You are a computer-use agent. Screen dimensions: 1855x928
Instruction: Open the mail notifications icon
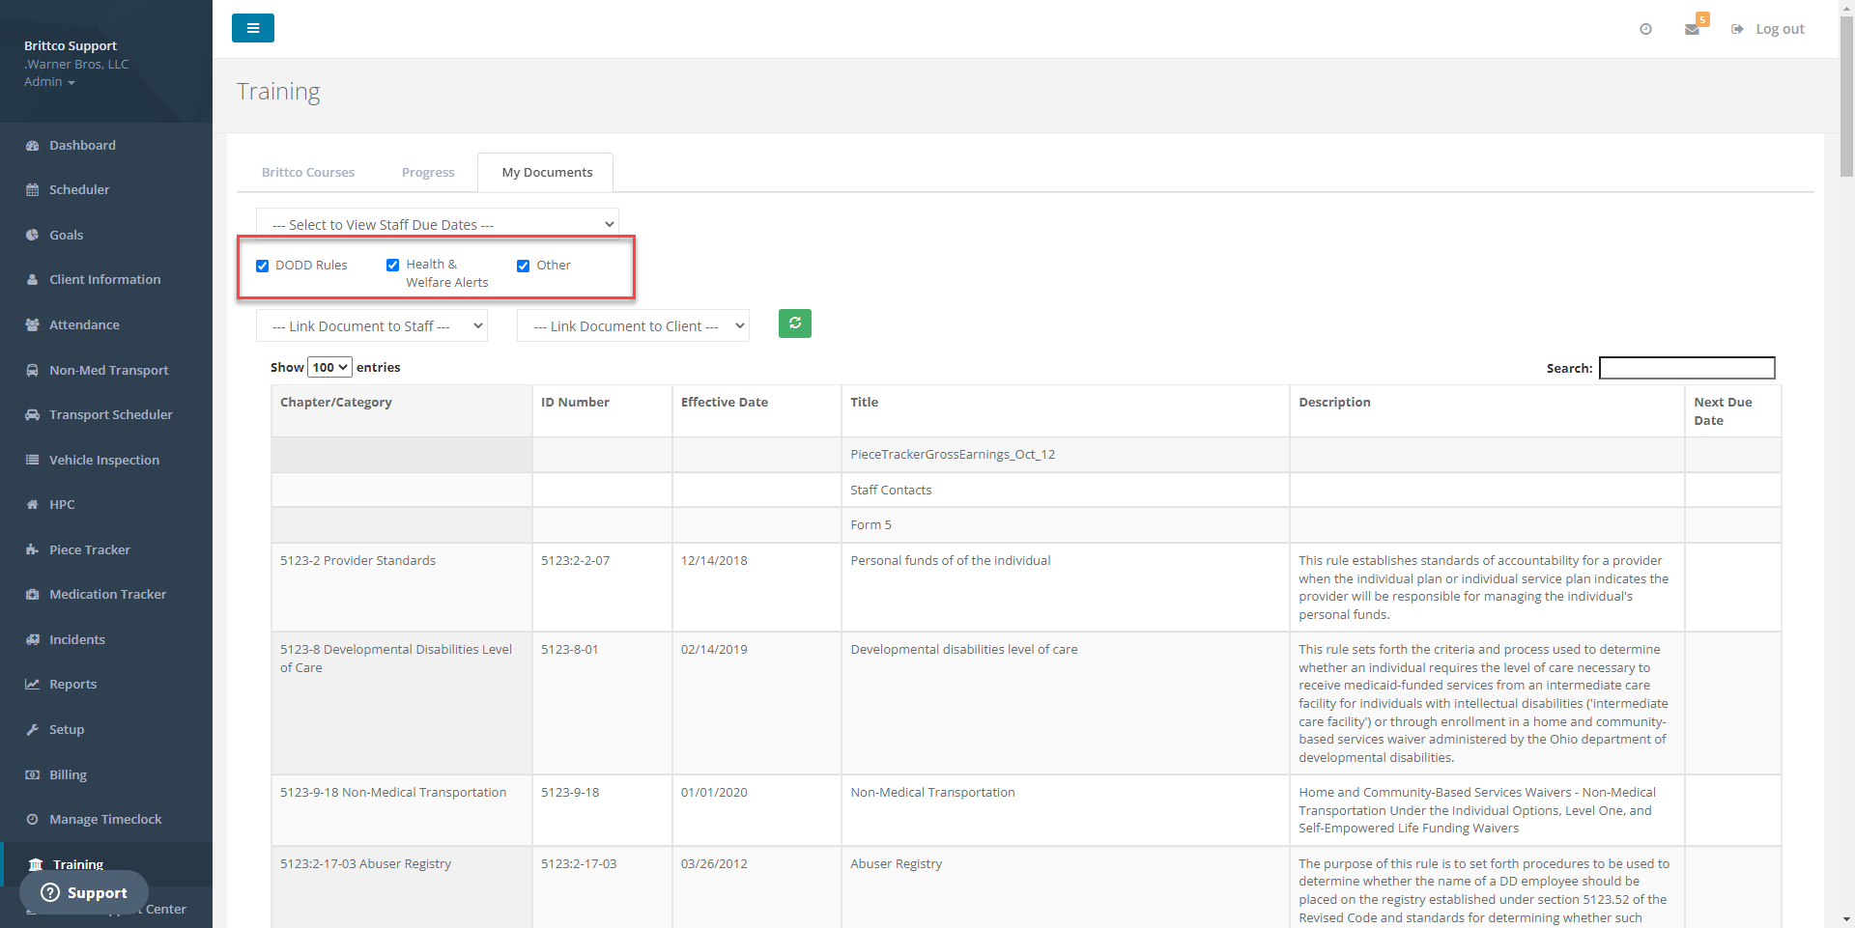click(x=1692, y=29)
